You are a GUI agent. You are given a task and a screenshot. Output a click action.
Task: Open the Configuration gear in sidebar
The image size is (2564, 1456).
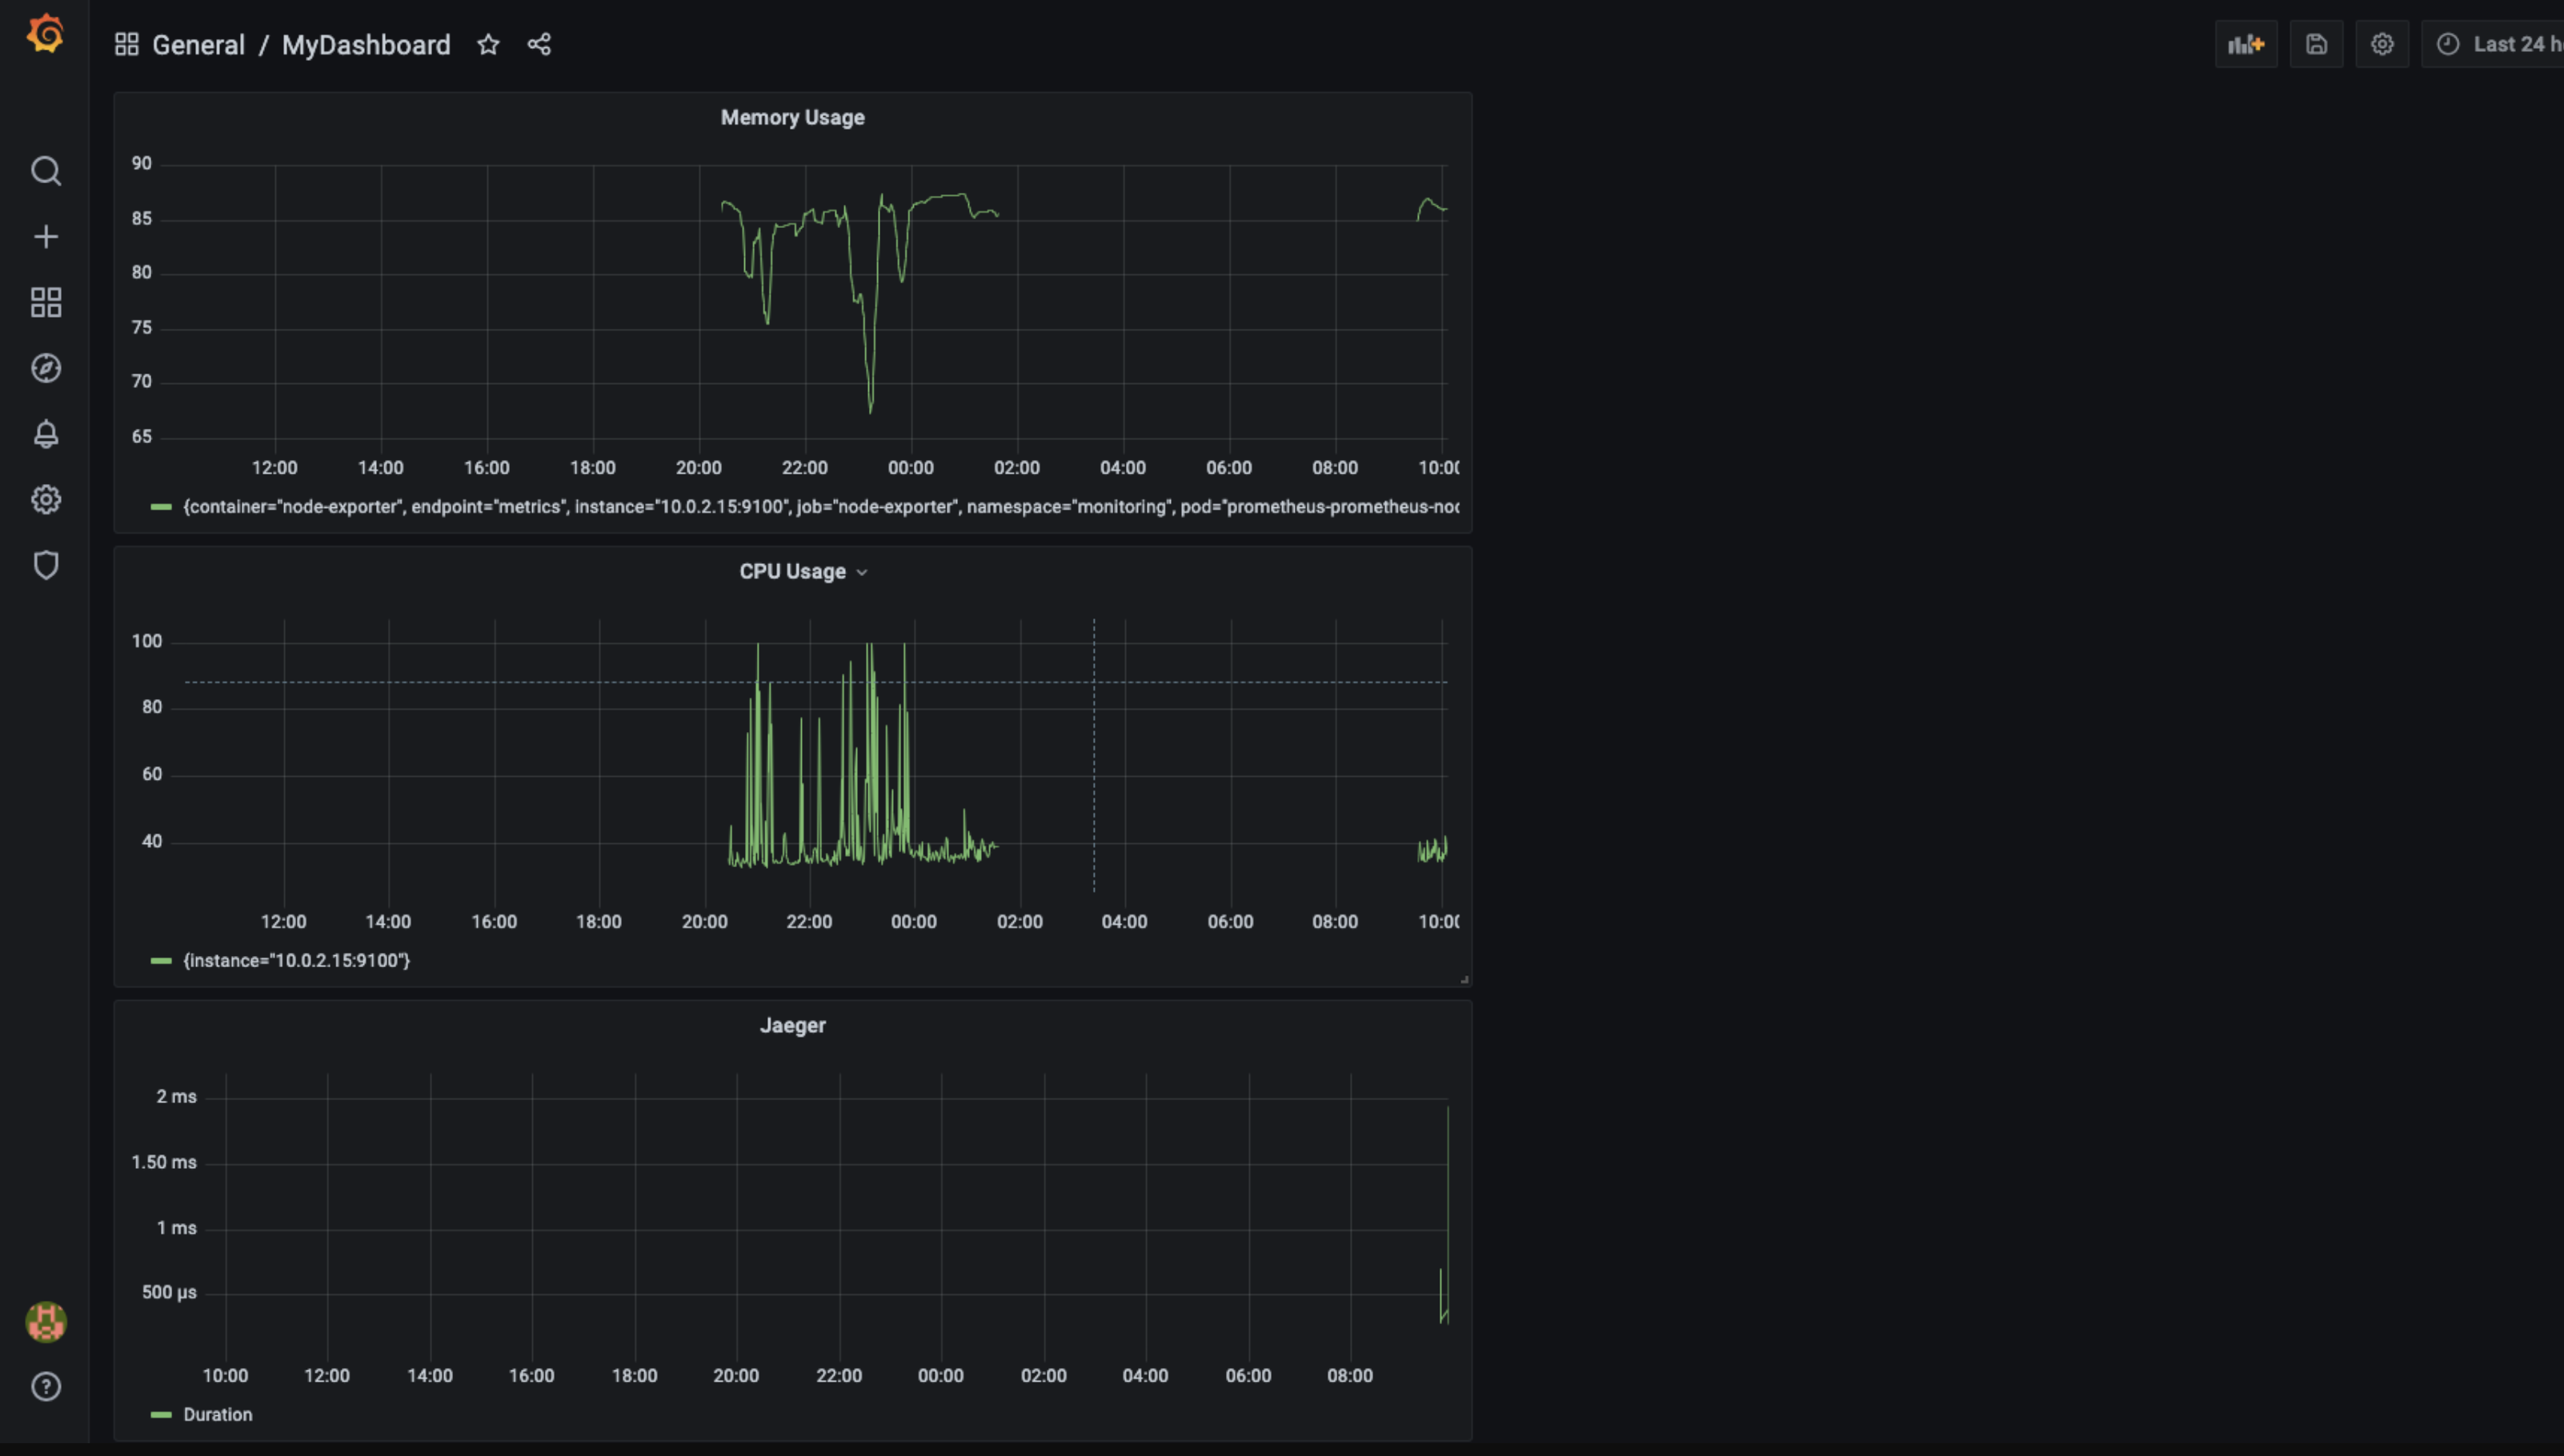click(46, 499)
